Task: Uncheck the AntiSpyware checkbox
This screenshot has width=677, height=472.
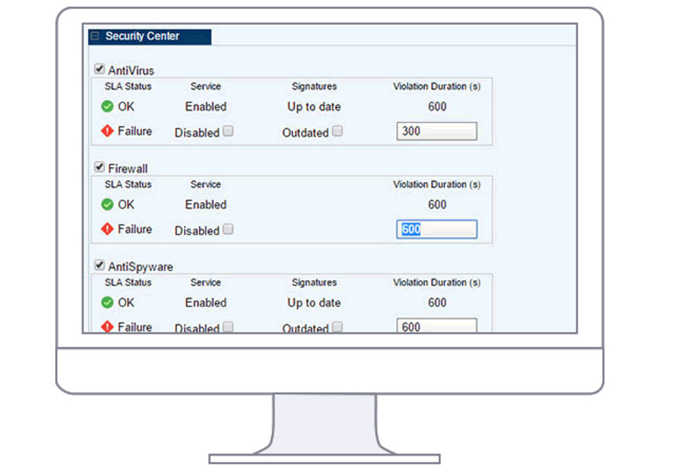Action: point(99,265)
